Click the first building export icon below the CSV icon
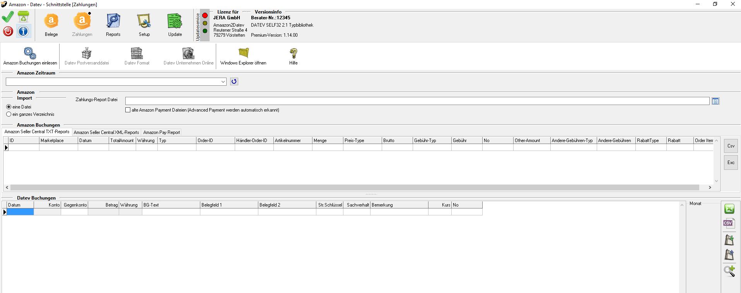 tap(729, 240)
